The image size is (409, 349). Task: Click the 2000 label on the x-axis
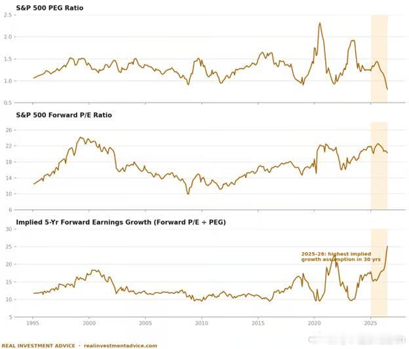[x=89, y=323]
